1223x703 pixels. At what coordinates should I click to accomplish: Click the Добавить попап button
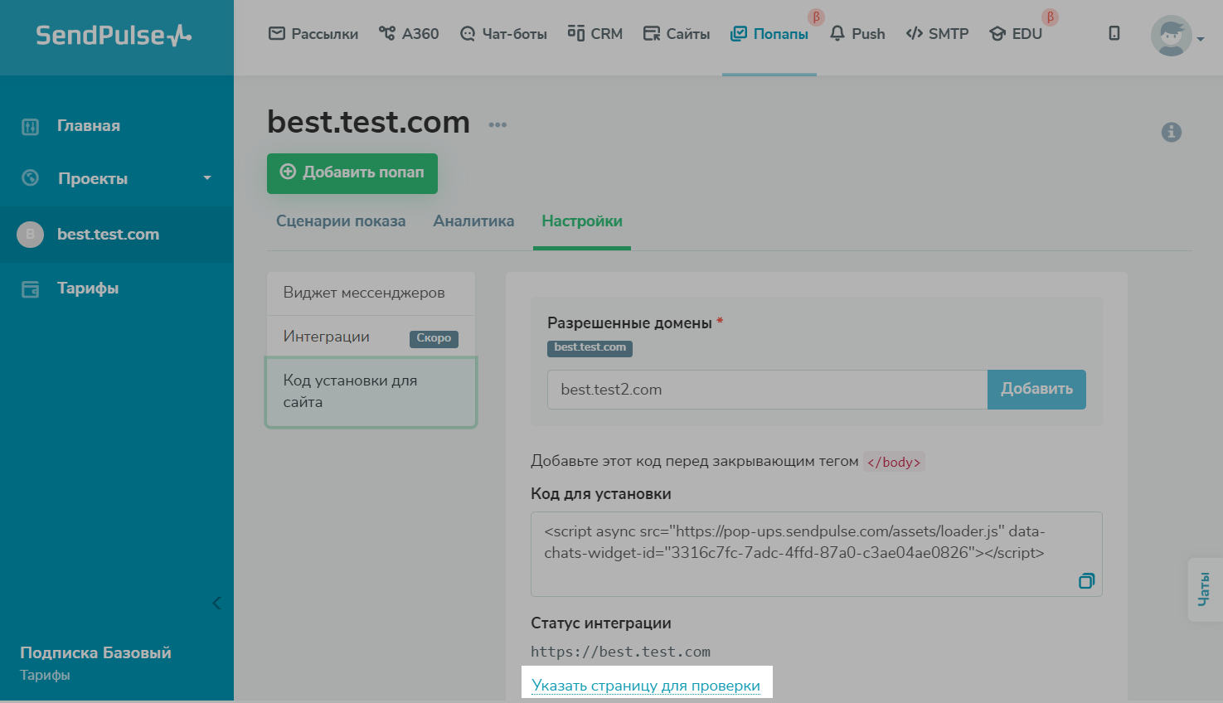(x=352, y=173)
